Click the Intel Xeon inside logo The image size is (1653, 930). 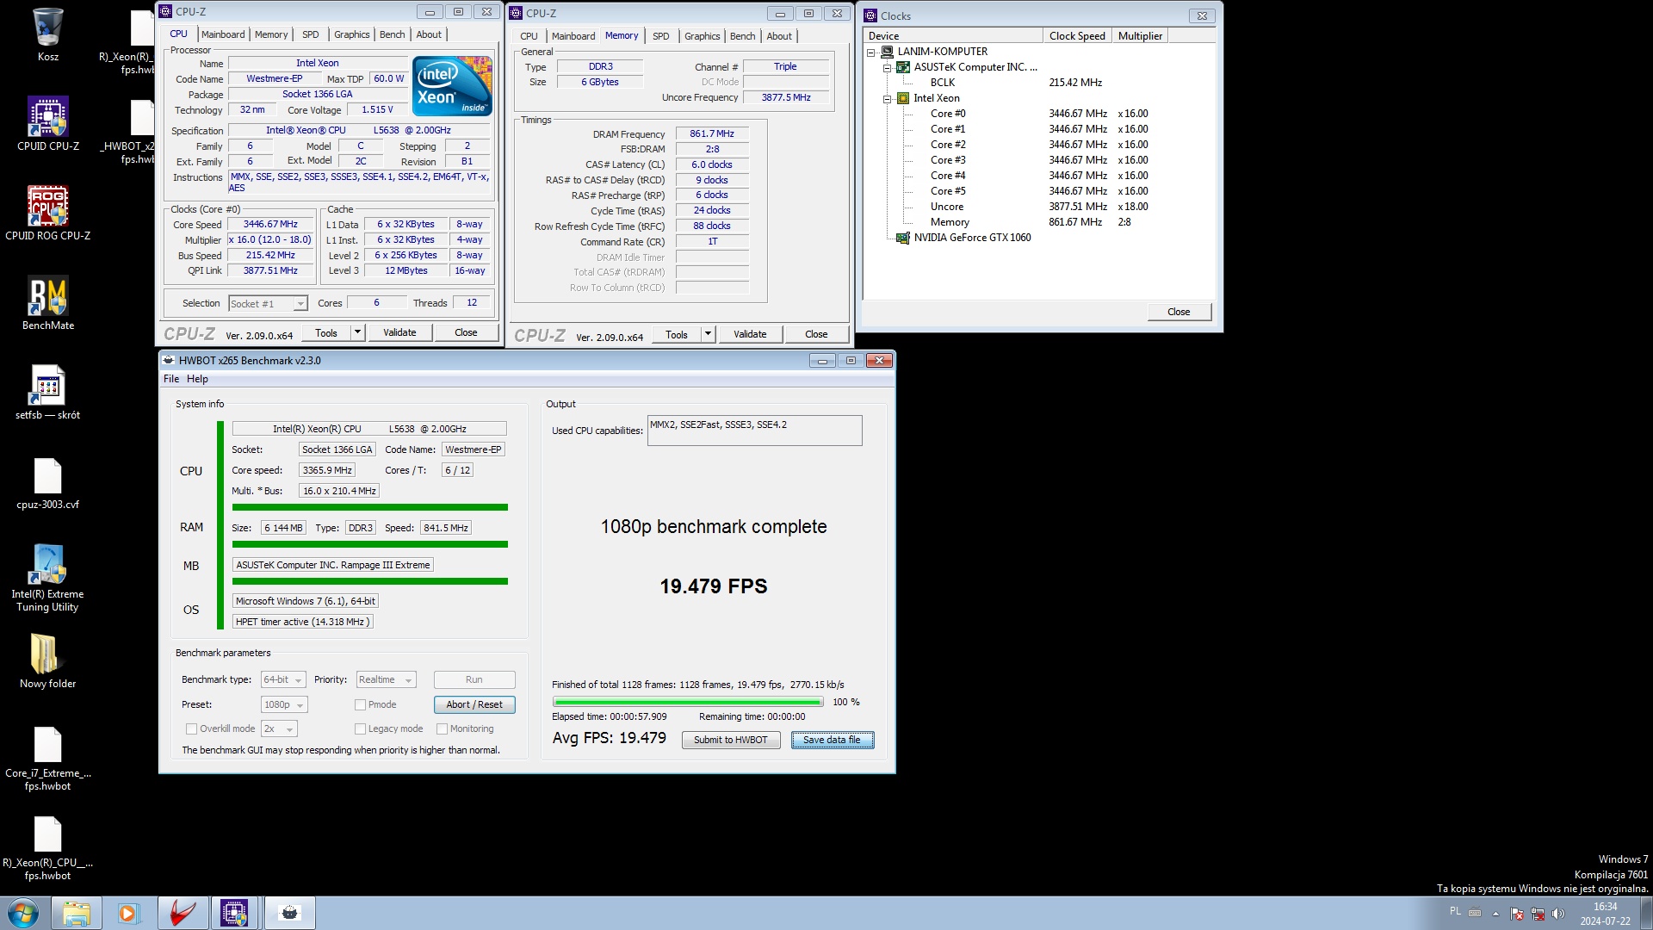(x=452, y=85)
